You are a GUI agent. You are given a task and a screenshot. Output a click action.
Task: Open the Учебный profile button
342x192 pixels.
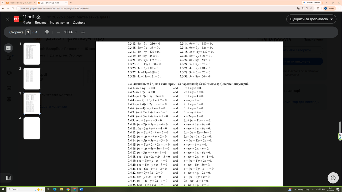(x=329, y=8)
